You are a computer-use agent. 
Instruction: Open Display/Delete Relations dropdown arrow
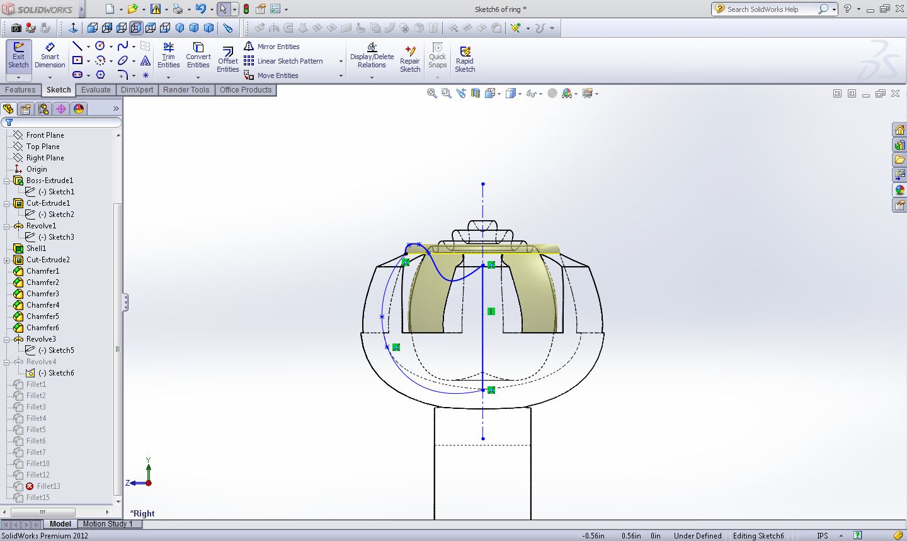pos(372,77)
